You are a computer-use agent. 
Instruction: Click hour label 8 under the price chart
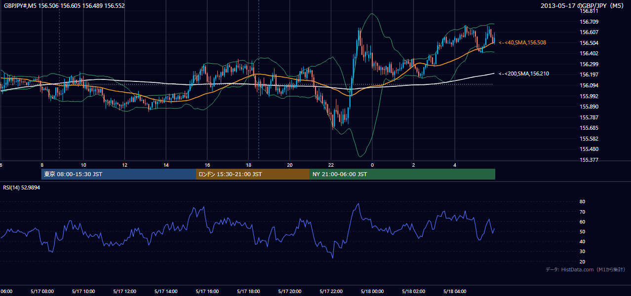[x=42, y=165]
